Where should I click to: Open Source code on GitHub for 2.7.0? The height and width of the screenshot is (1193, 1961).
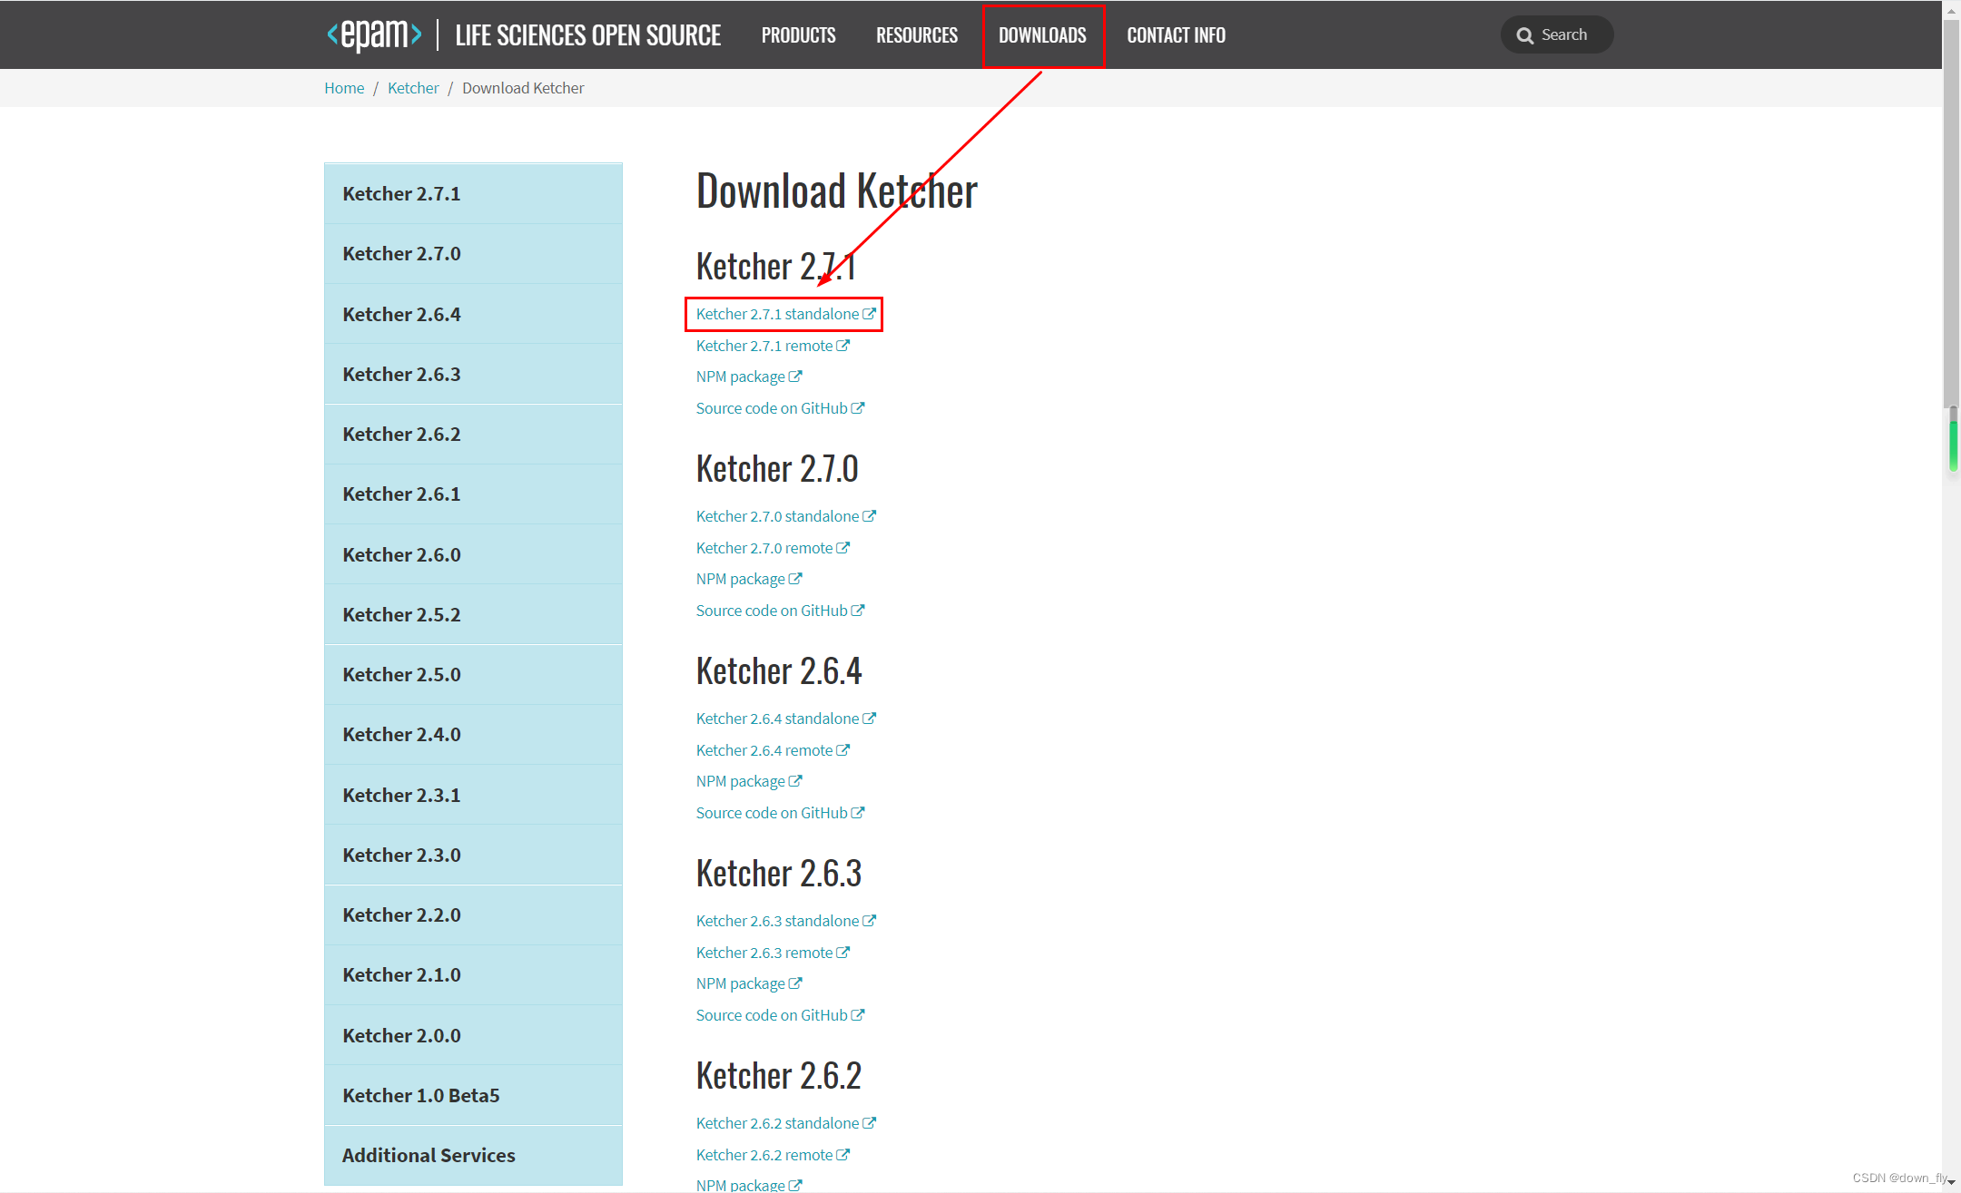(x=771, y=611)
